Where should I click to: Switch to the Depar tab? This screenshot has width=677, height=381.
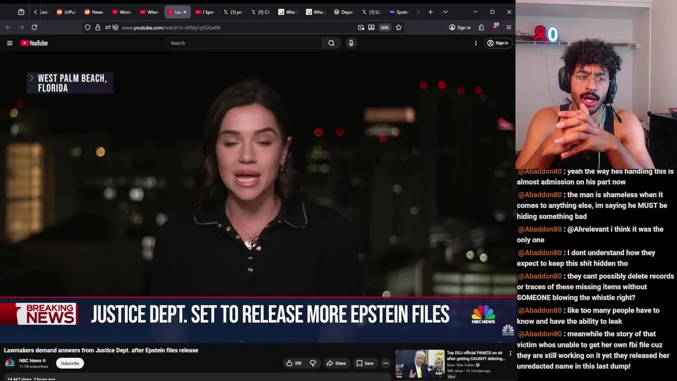pos(343,12)
